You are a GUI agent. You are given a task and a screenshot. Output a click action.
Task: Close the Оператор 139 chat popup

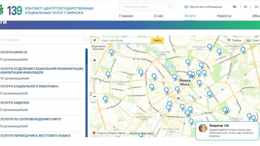coord(256,124)
